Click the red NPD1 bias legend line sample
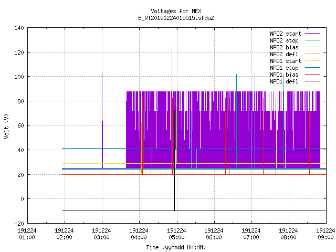Viewport: 336px width, 252px height. click(x=312, y=75)
